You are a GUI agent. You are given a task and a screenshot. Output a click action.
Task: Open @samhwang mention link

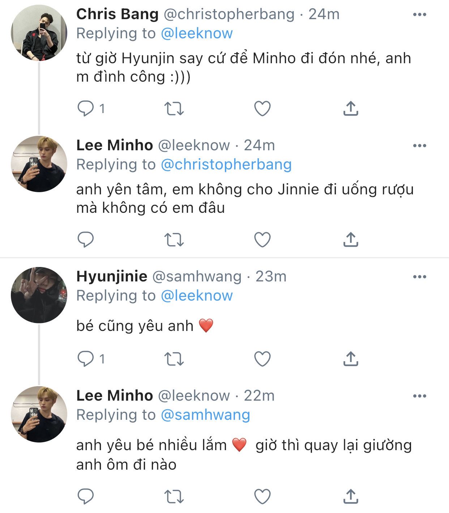click(205, 415)
